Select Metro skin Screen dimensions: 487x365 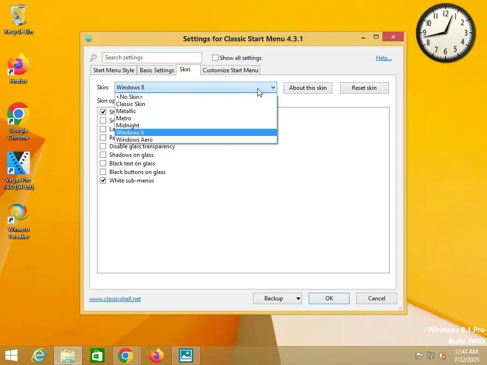coord(196,118)
